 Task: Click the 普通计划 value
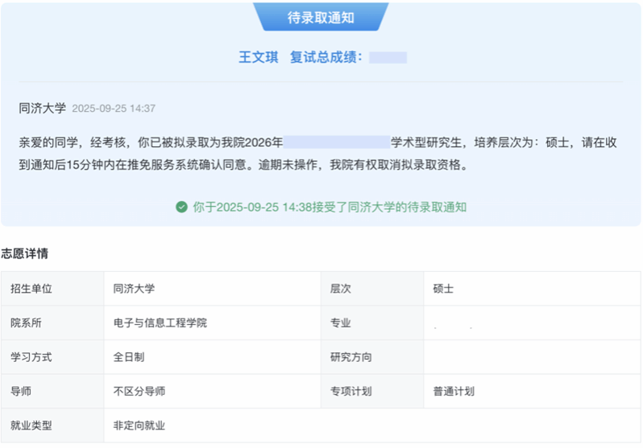(454, 392)
